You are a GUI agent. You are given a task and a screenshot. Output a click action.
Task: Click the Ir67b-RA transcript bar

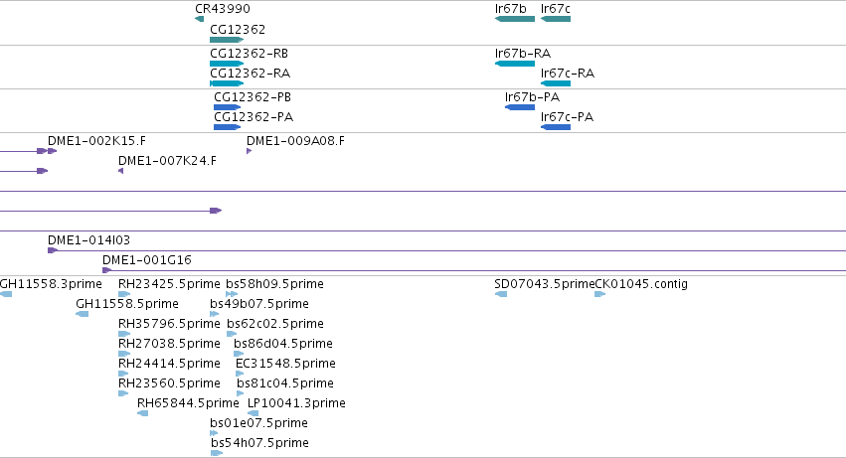coord(515,64)
